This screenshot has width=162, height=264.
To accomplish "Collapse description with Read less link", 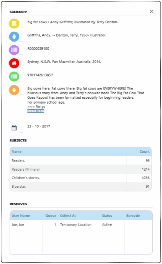I will pos(36,111).
